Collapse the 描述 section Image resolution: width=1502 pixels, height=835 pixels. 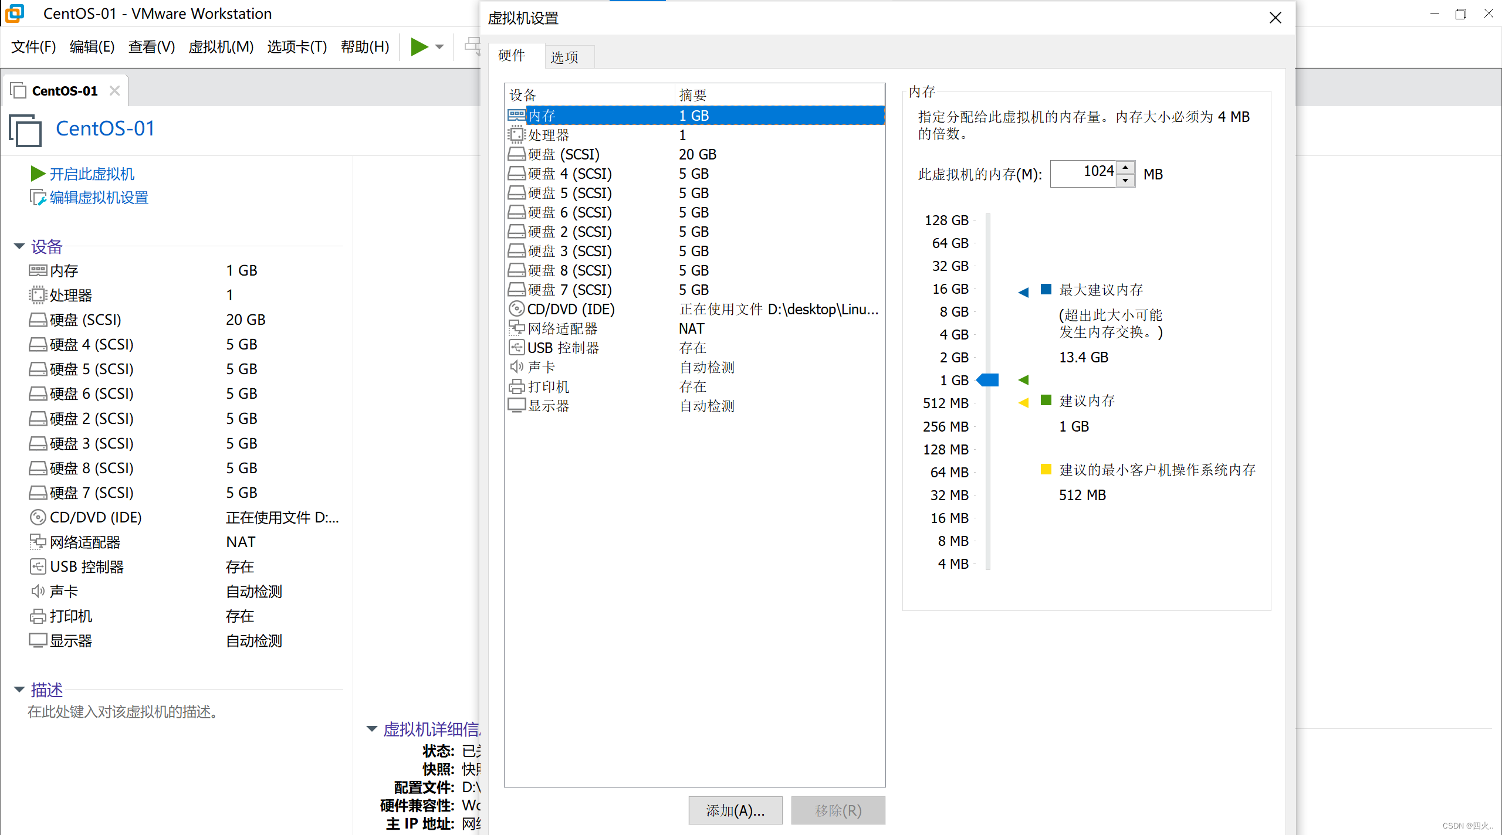[x=19, y=690]
